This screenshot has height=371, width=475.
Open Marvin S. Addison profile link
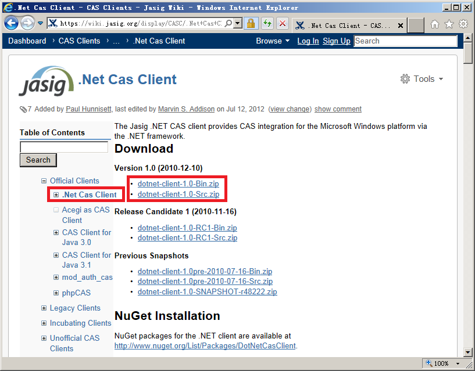186,109
